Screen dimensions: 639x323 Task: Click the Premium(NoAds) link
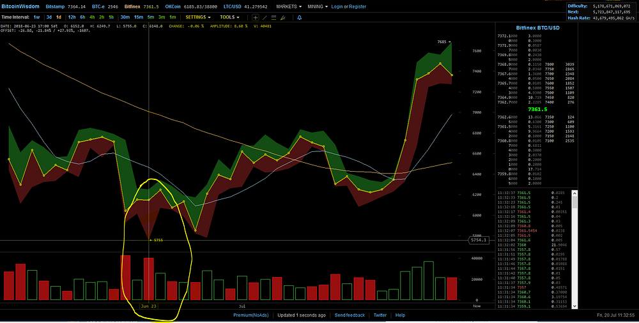click(x=251, y=315)
